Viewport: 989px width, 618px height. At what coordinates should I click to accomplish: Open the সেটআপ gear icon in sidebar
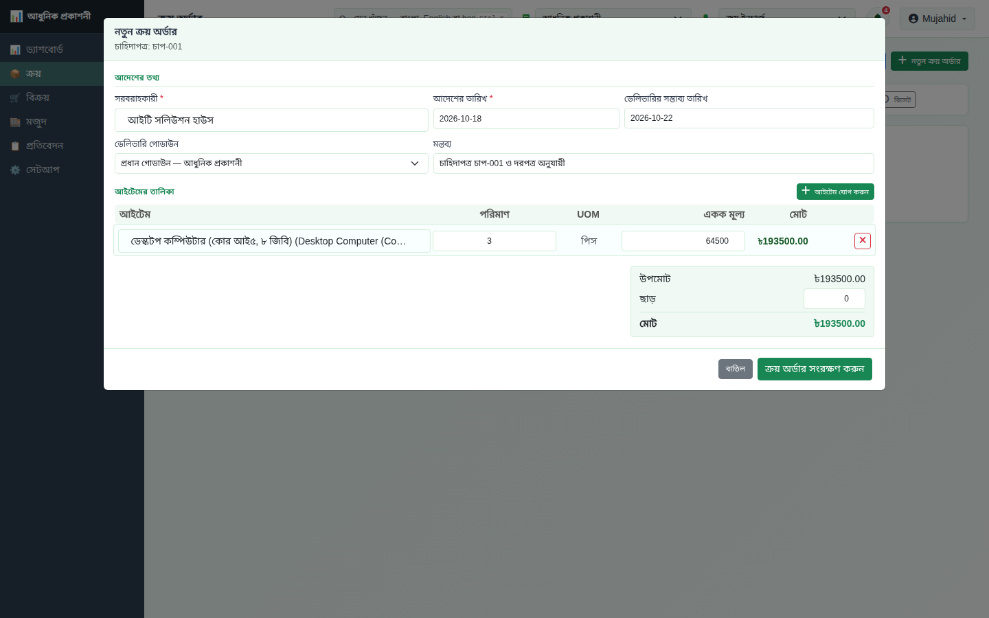(x=15, y=170)
